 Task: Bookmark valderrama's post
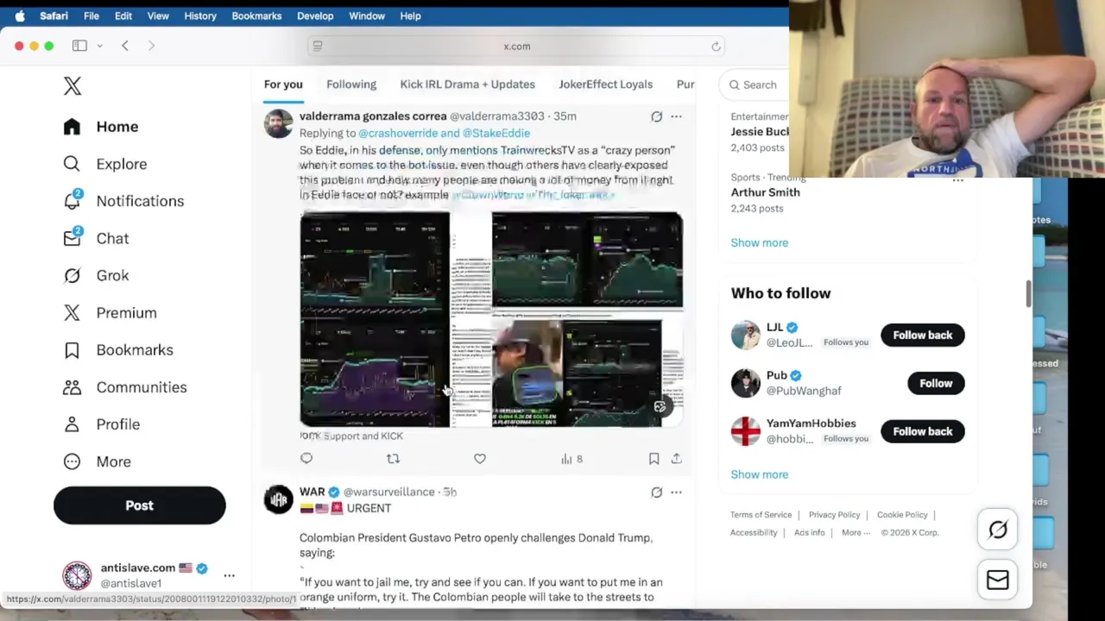tap(654, 459)
